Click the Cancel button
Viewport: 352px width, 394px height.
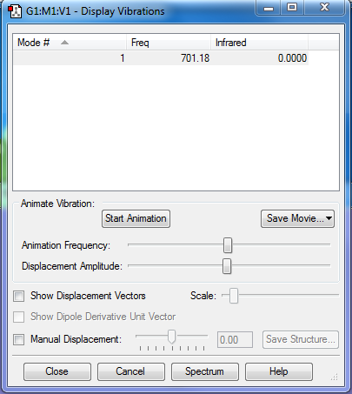pos(131,371)
